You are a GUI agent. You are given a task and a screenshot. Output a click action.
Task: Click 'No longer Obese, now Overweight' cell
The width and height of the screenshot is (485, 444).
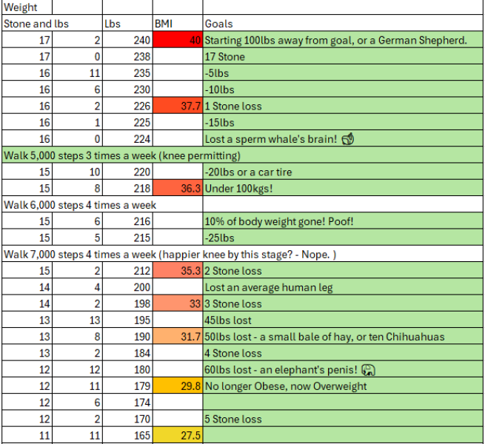343,386
